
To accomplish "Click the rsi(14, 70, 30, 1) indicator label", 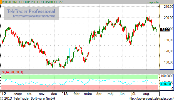I will (12, 72).
